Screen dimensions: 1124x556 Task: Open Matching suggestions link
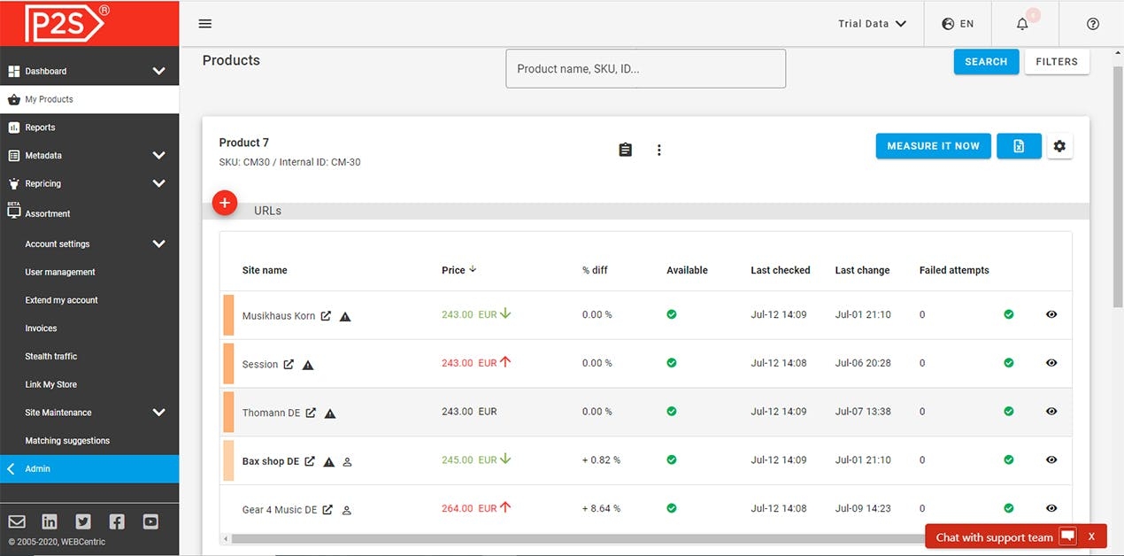(x=67, y=441)
